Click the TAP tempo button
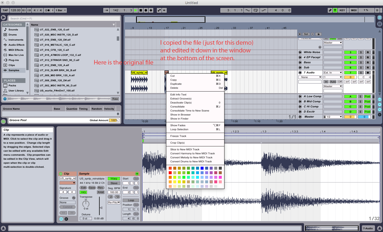The image size is (383, 232). click(x=5, y=10)
